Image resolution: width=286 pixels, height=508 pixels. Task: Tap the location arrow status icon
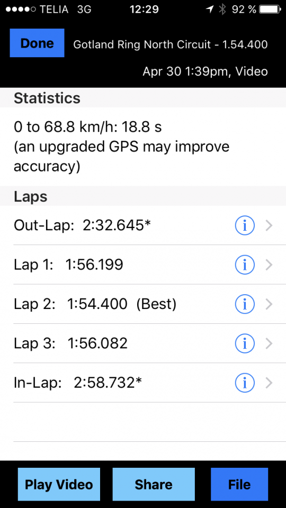coord(210,10)
